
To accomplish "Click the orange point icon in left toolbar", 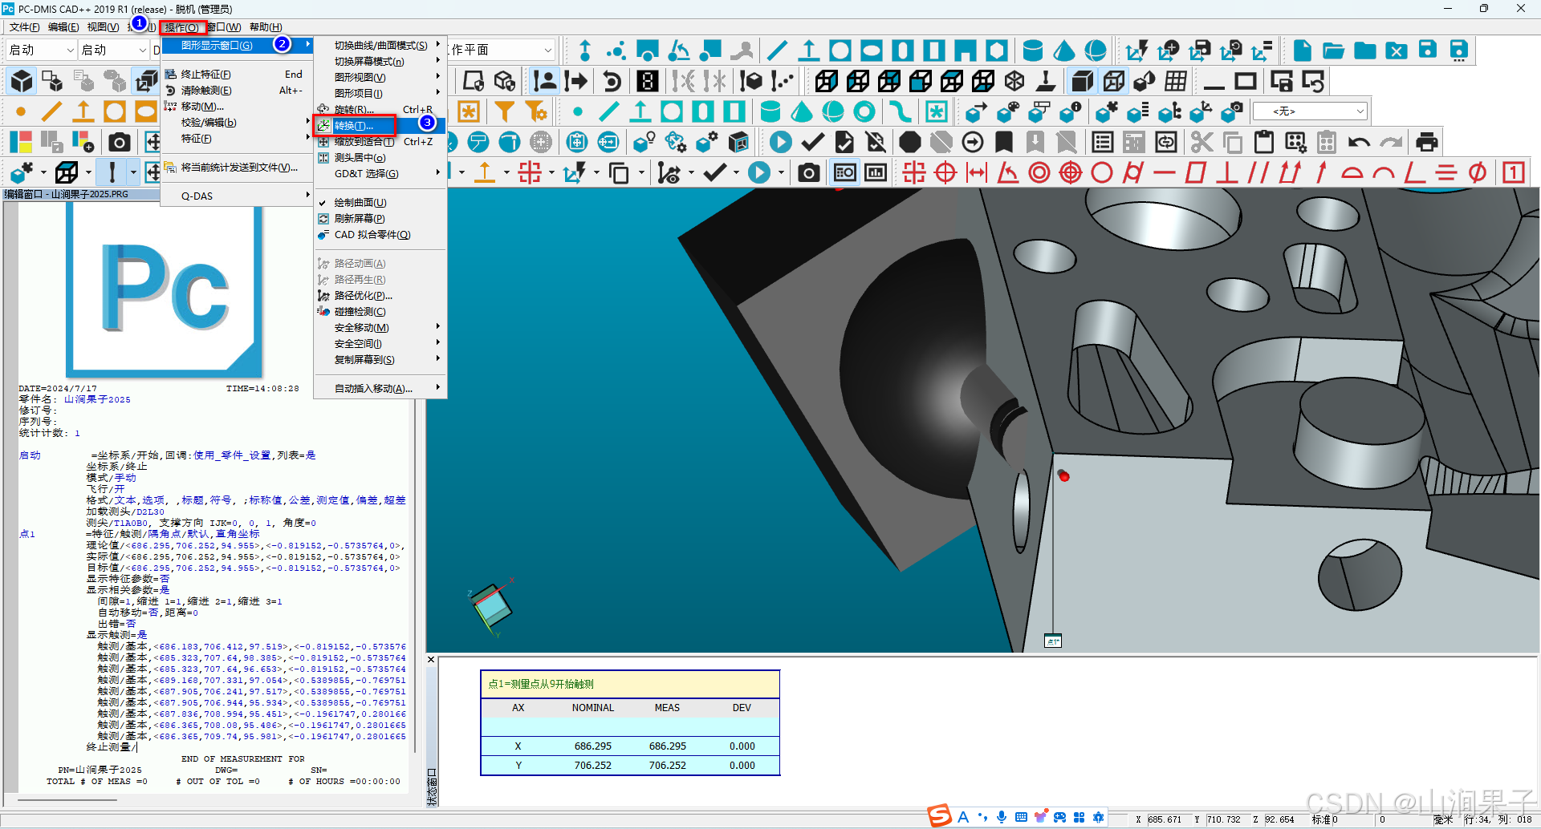I will click(21, 111).
